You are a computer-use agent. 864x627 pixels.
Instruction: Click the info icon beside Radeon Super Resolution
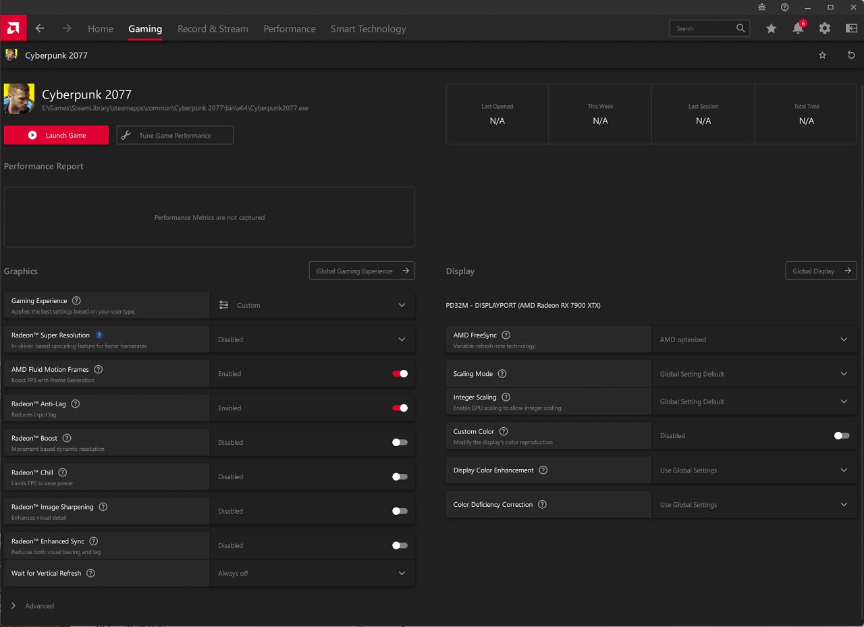(x=99, y=335)
